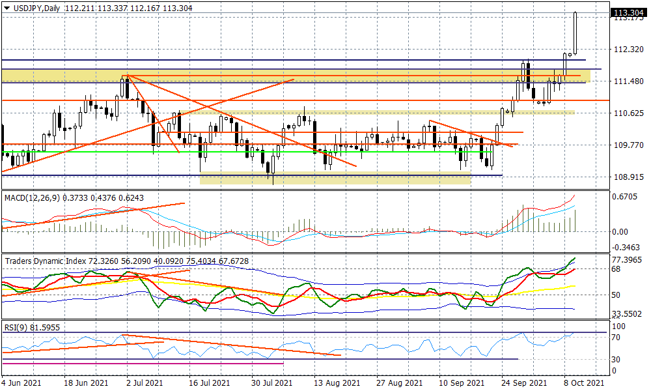Open the chart menu arrow beside USDJPY,Daily
The height and width of the screenshot is (391, 651).
(7, 8)
